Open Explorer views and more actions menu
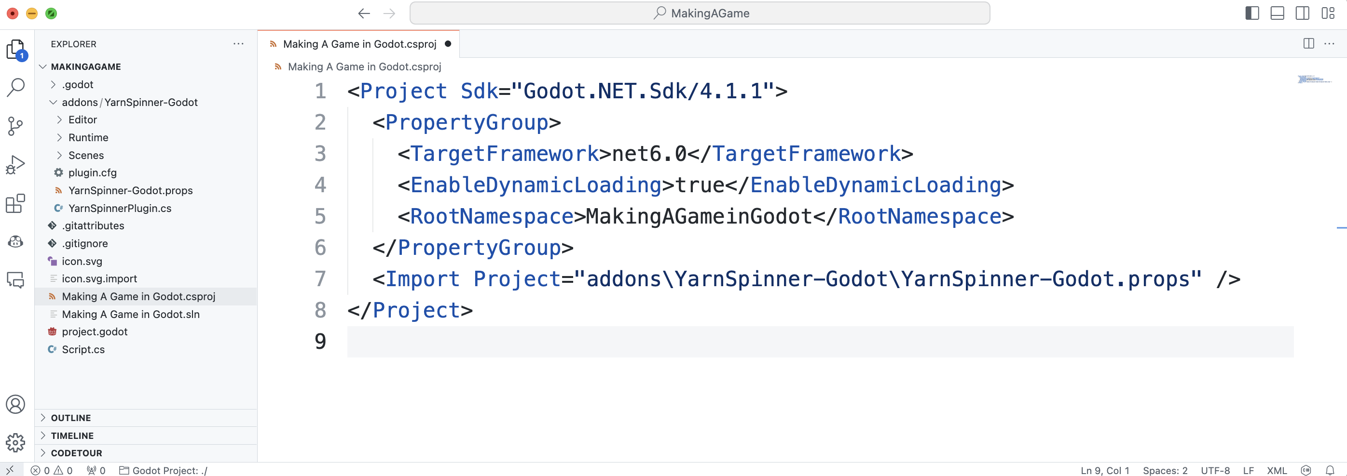Image resolution: width=1347 pixels, height=476 pixels. coord(238,44)
